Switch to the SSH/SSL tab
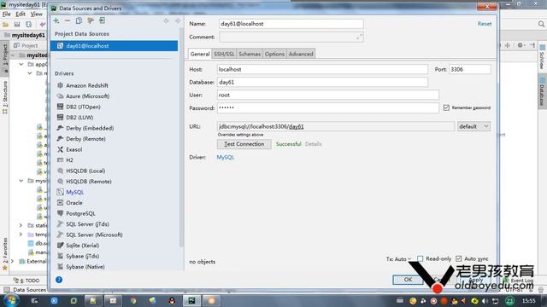The image size is (547, 307). [224, 54]
